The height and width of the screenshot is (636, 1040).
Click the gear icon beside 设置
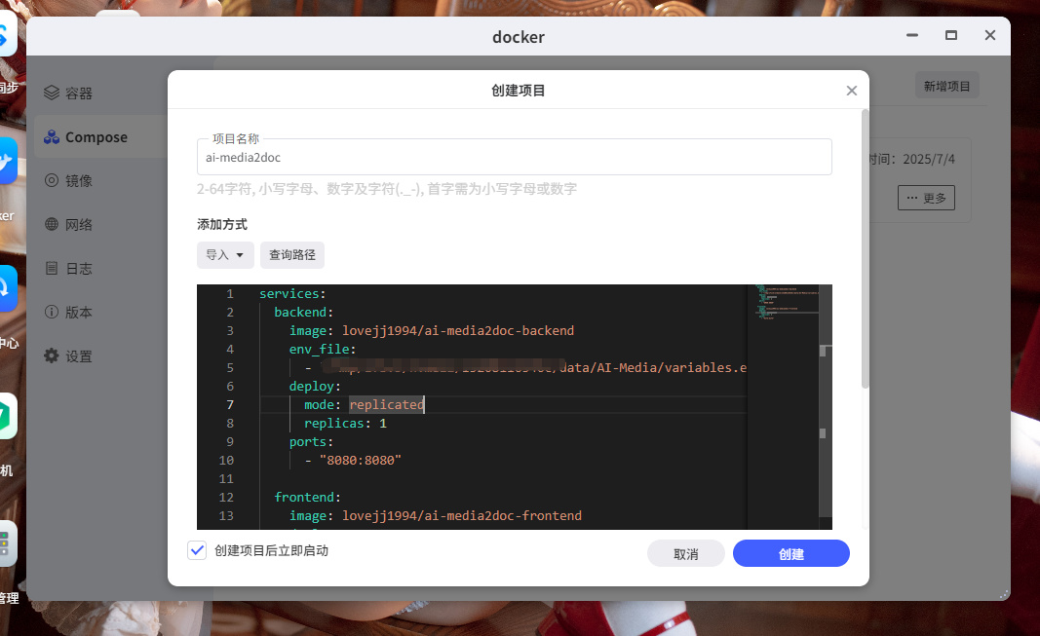(x=52, y=355)
